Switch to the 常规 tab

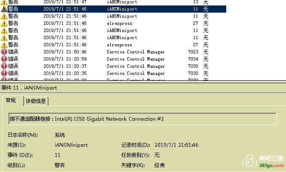[x=11, y=101]
